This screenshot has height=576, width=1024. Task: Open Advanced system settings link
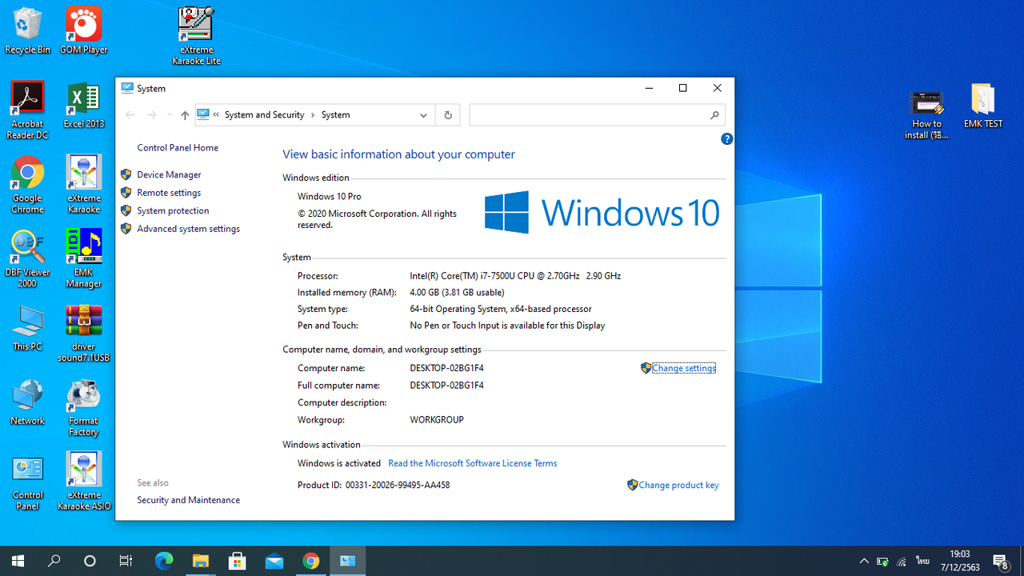point(188,229)
